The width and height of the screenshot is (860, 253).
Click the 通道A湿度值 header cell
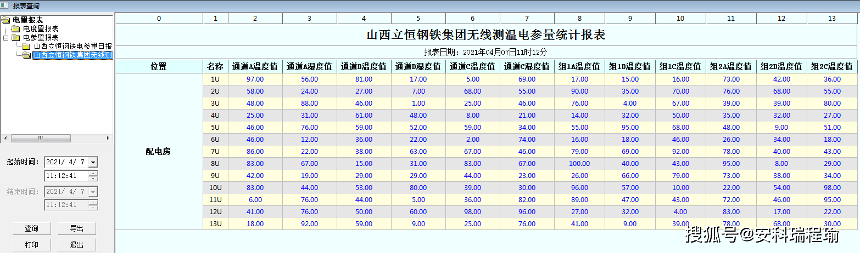[x=310, y=66]
